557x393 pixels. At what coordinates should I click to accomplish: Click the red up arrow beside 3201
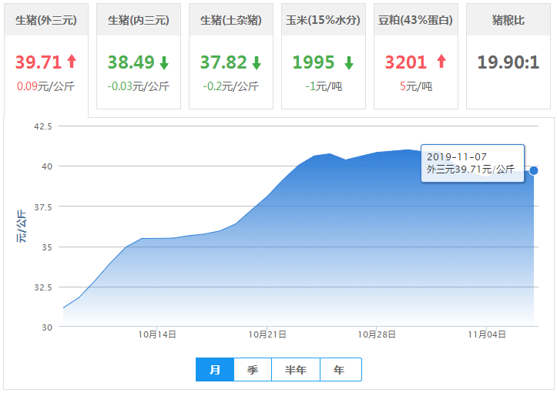pos(441,62)
